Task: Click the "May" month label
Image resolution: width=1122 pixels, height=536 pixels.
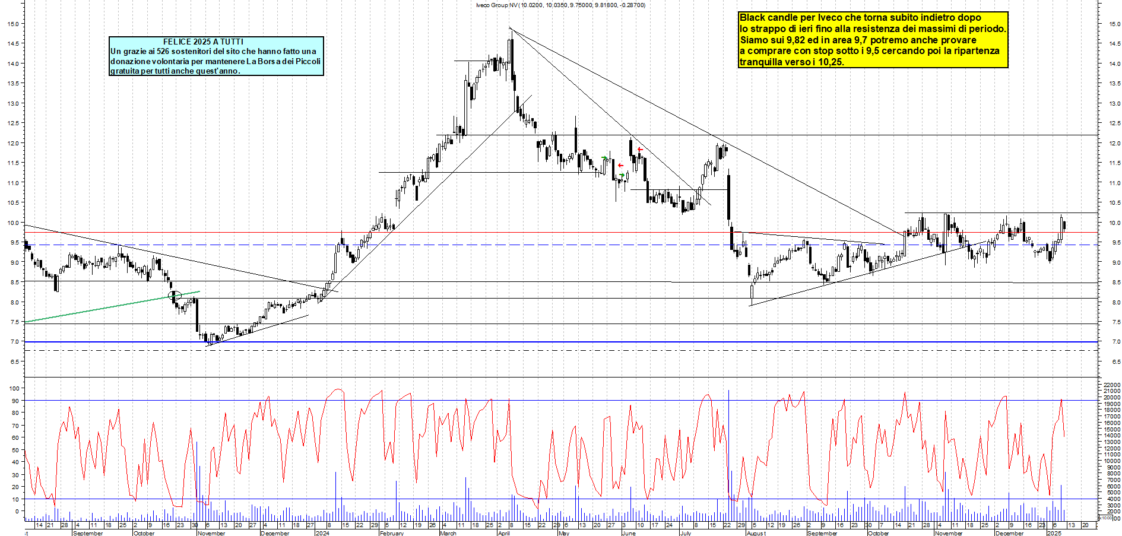Action: pos(564,533)
